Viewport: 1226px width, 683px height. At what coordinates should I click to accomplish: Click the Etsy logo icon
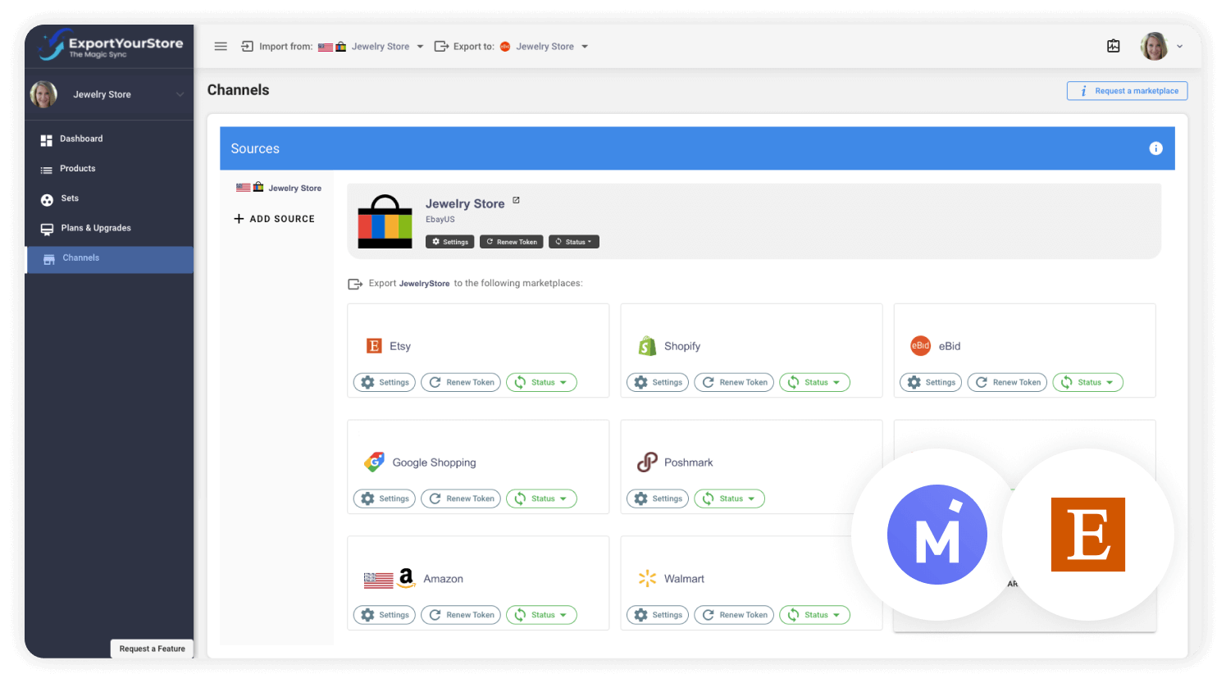click(x=374, y=346)
